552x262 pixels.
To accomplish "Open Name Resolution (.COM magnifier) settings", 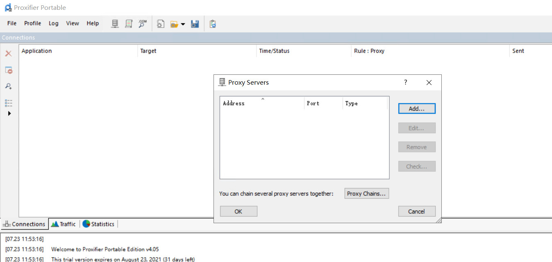I will click(142, 24).
